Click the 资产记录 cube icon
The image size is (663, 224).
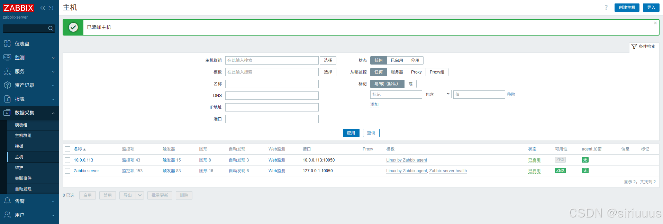(7, 85)
